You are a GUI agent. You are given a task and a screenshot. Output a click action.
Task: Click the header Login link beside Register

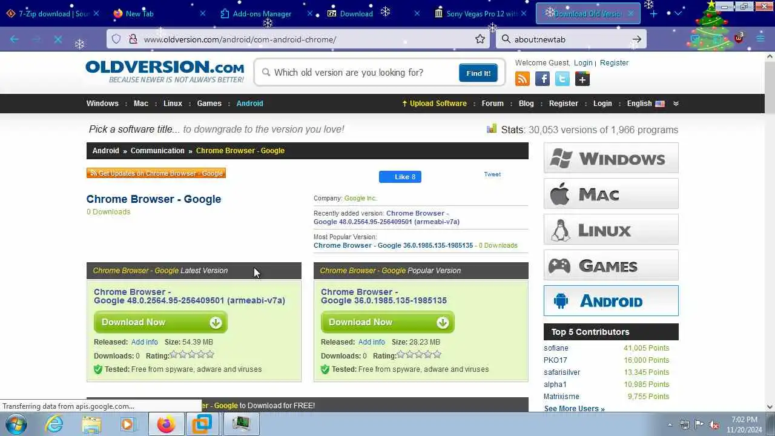tap(583, 63)
